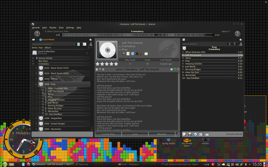Expand the Bee Gees artist node
This screenshot has height=167, width=268.
point(33,61)
